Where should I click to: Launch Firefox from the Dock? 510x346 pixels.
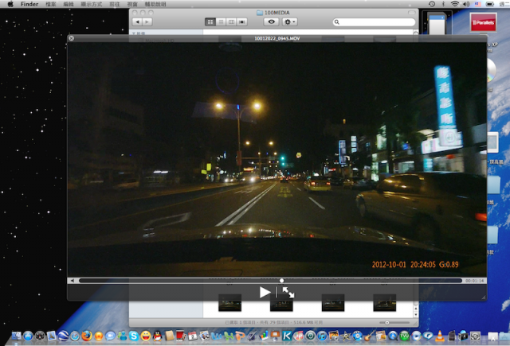87,336
